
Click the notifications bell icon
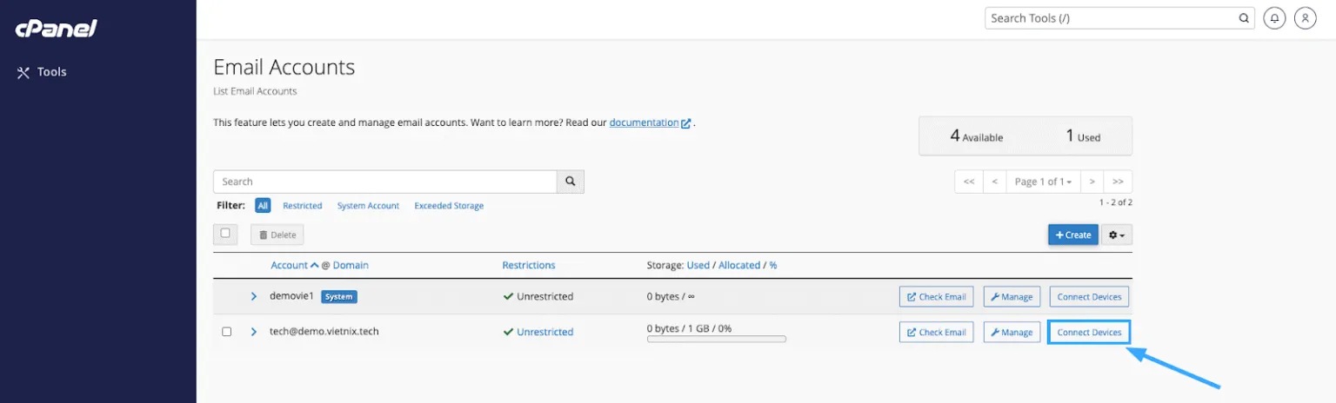(x=1274, y=18)
